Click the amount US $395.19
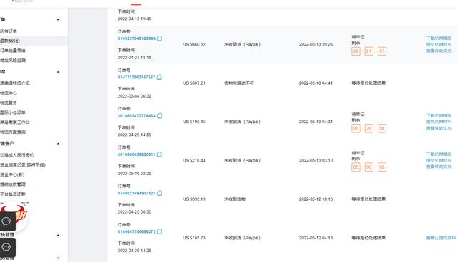The height and width of the screenshot is (262, 457). click(x=194, y=199)
